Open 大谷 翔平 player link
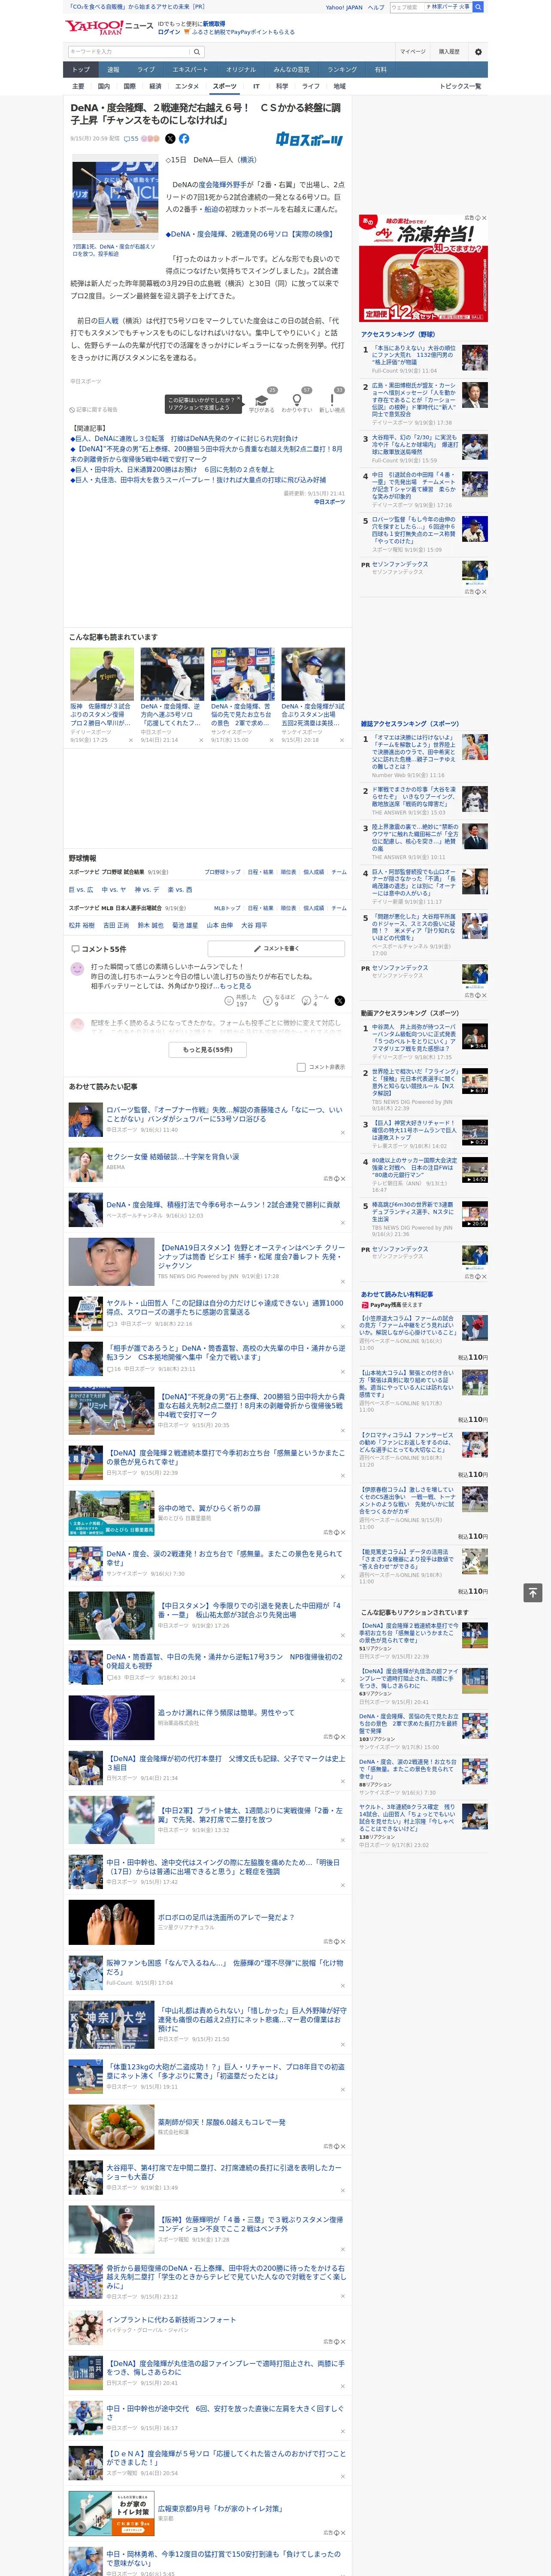Viewport: 551px width, 2576px height. 253,925
